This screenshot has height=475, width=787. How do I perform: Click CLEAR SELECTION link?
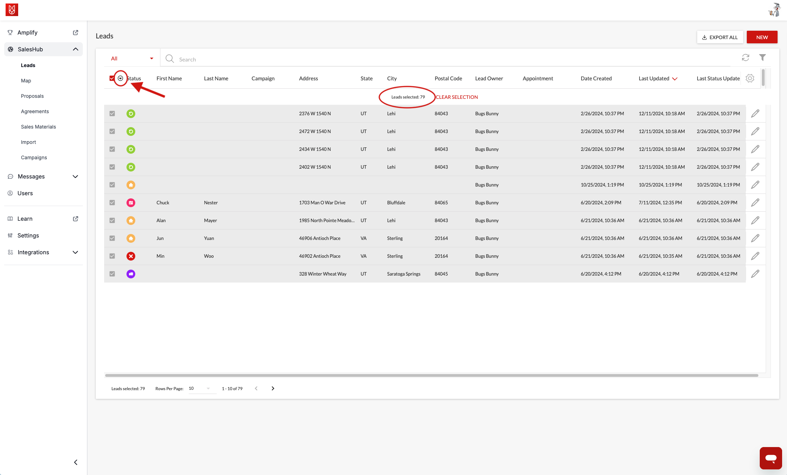[457, 97]
